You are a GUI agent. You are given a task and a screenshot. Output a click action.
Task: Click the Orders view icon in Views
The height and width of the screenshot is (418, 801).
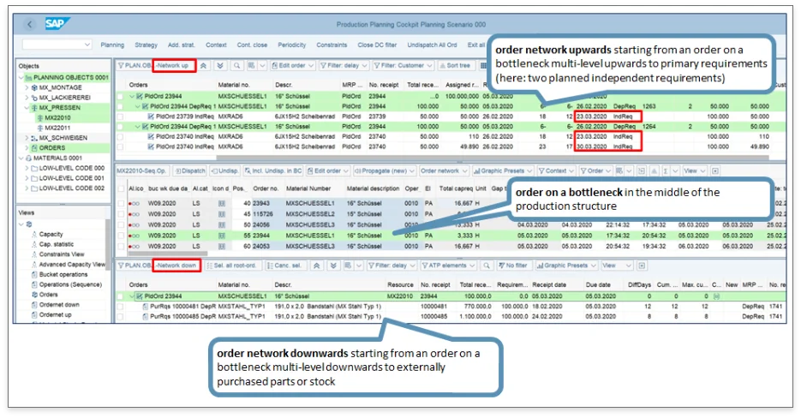coord(34,295)
